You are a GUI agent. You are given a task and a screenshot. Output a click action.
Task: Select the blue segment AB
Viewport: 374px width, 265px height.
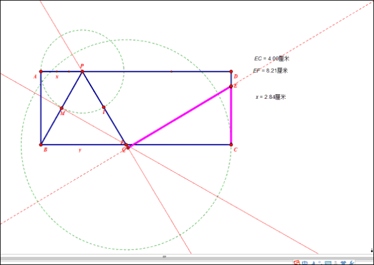[41, 108]
